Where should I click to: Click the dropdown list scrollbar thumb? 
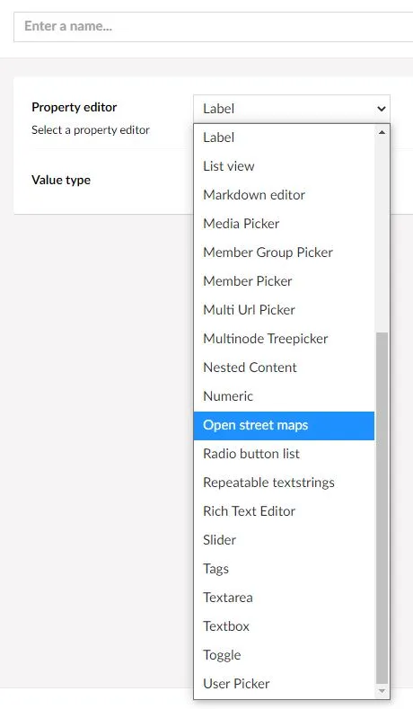[x=382, y=509]
